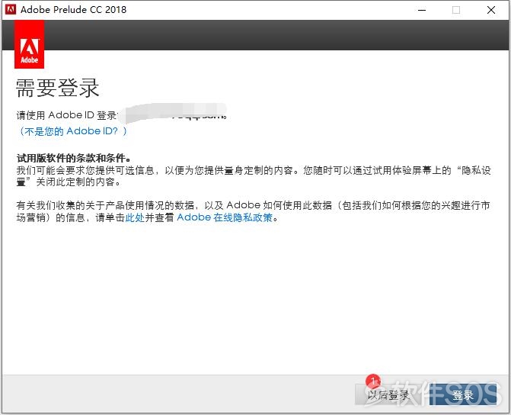The image size is (511, 415).
Task: Click the blue 登录 (Sign in) button
Action: pos(463,395)
